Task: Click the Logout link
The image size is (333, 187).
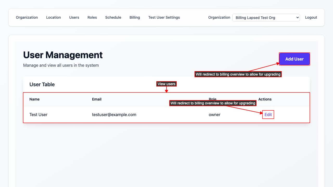Action: pyautogui.click(x=311, y=17)
